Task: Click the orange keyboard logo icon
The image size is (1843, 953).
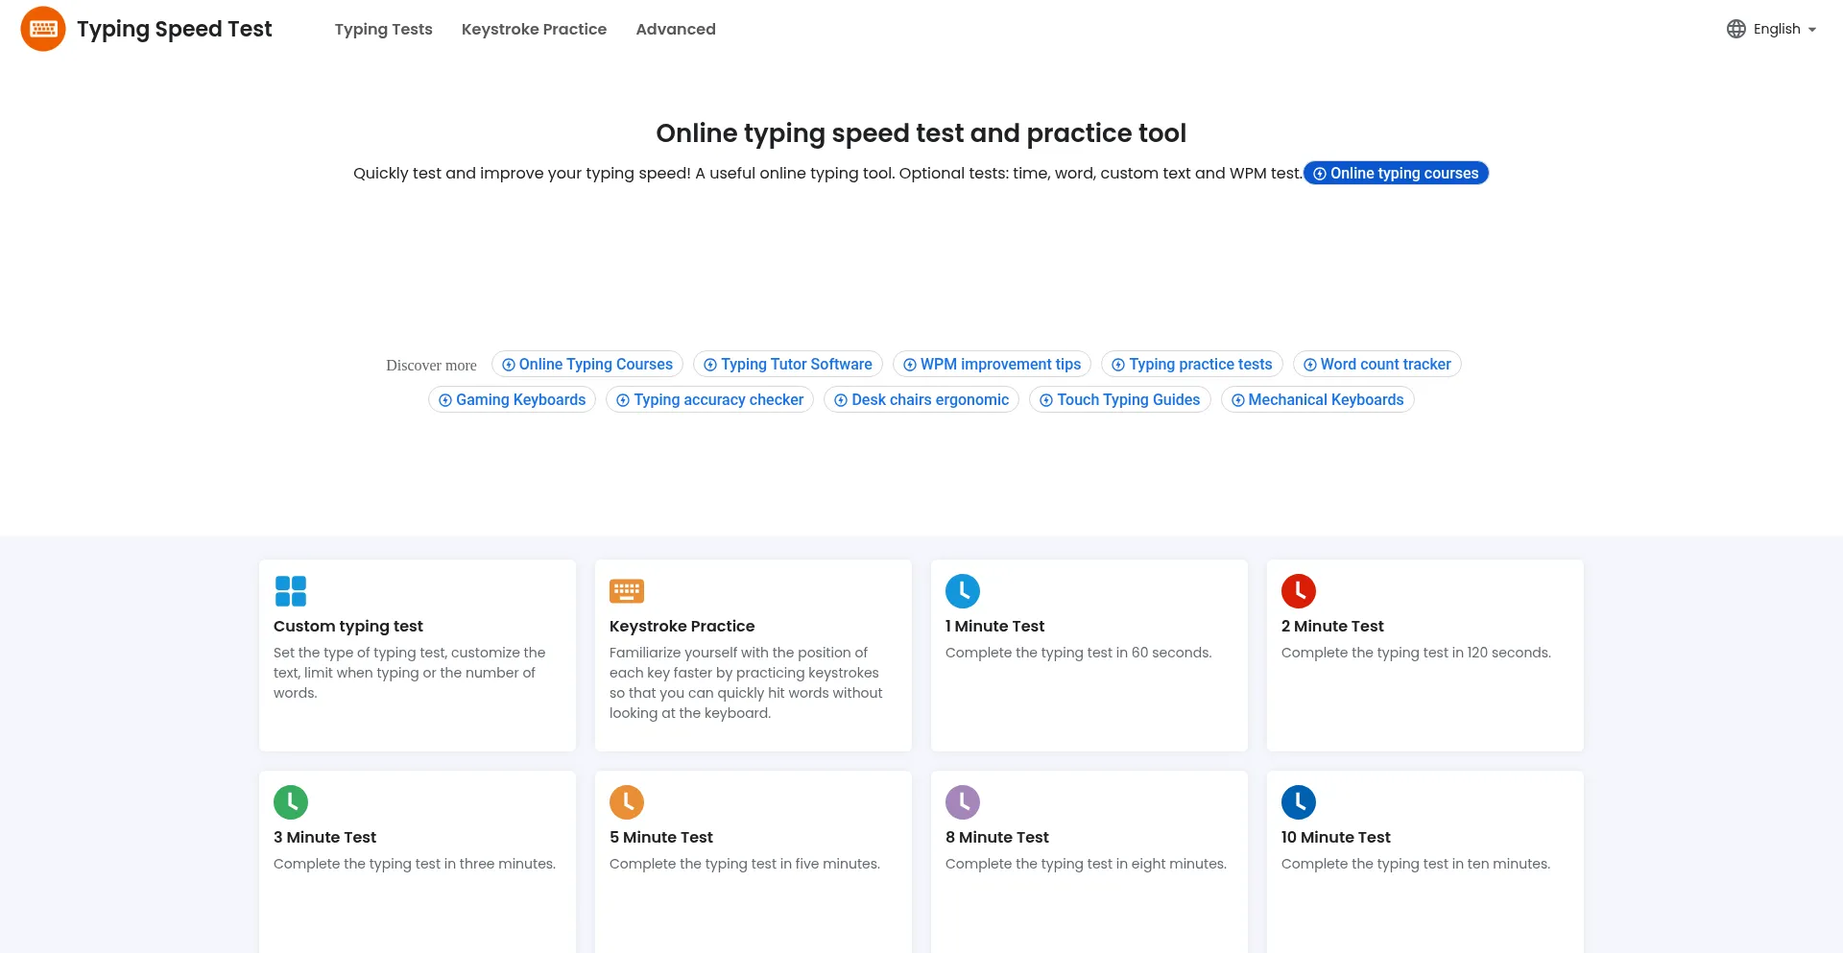Action: [x=43, y=29]
